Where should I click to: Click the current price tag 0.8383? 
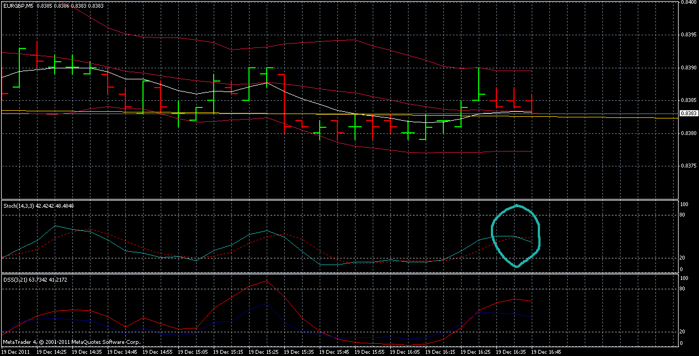click(x=688, y=114)
